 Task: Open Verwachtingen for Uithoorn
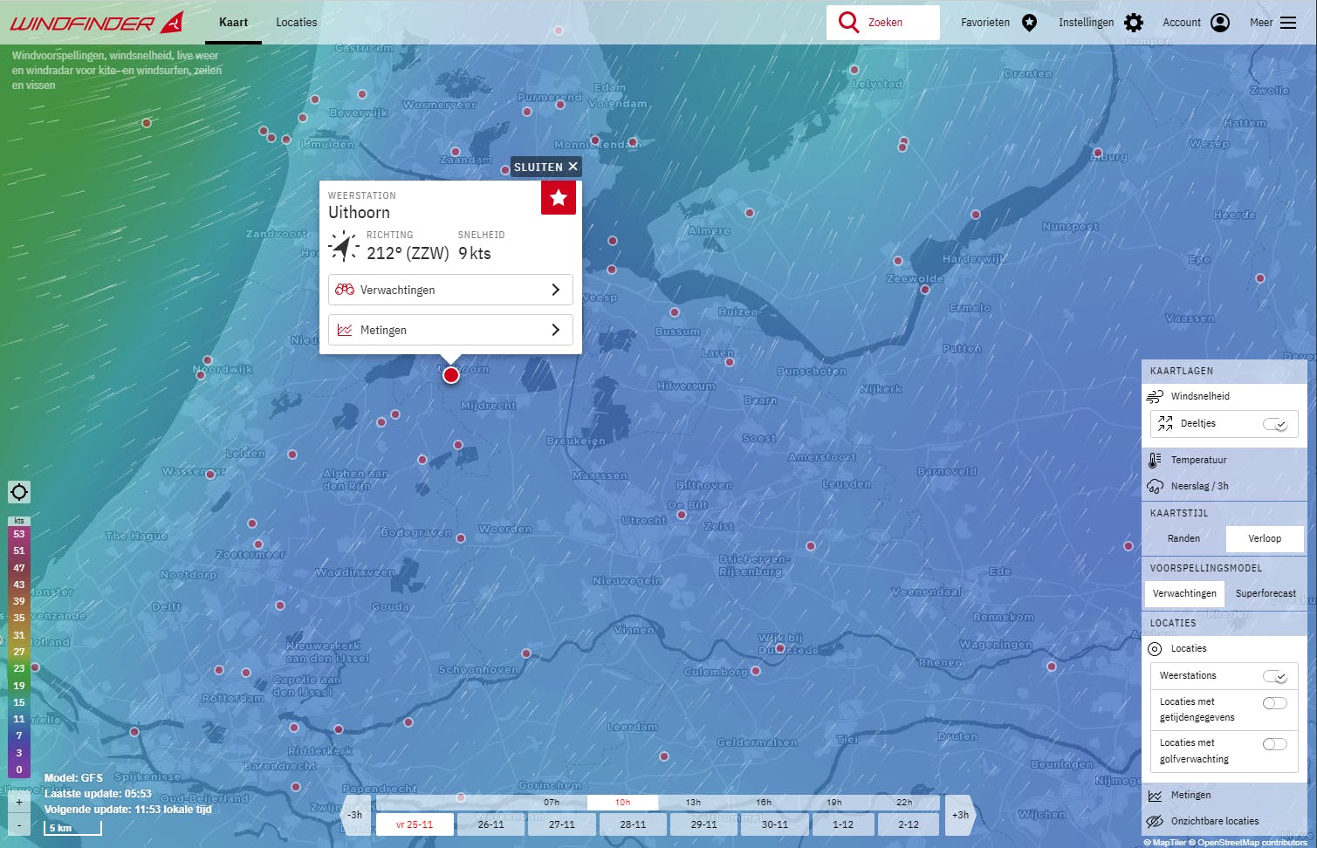coord(450,290)
